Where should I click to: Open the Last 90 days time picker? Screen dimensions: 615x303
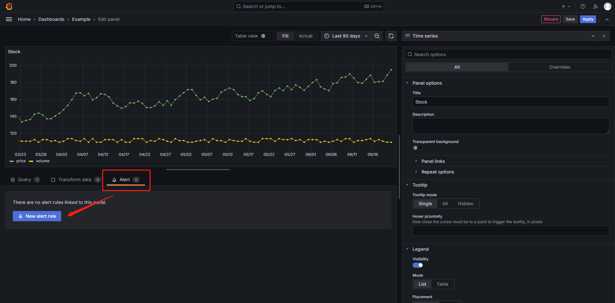[346, 36]
